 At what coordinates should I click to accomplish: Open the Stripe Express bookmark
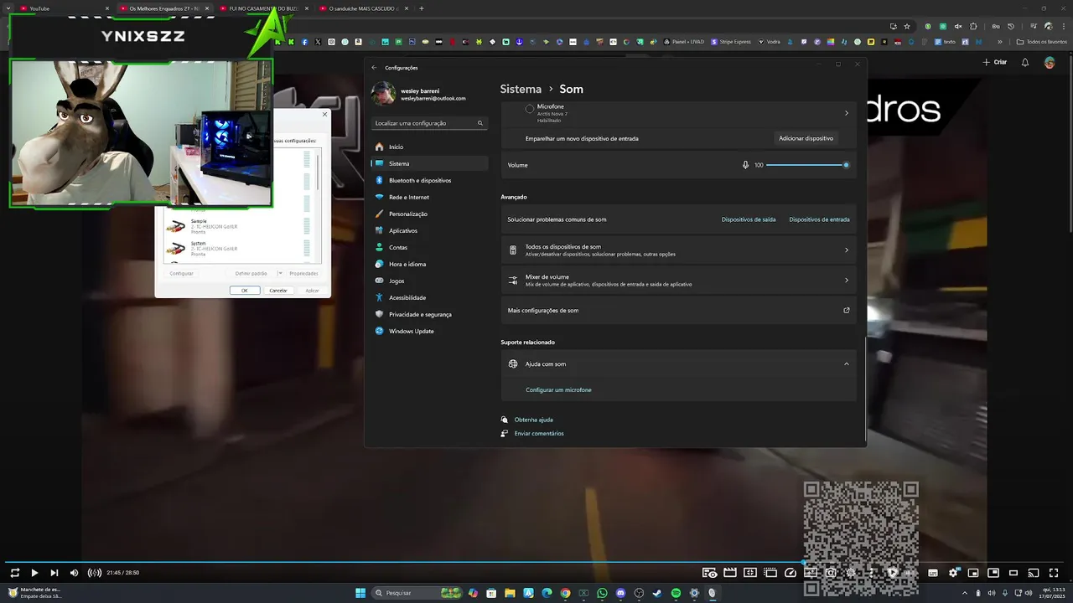pos(731,42)
